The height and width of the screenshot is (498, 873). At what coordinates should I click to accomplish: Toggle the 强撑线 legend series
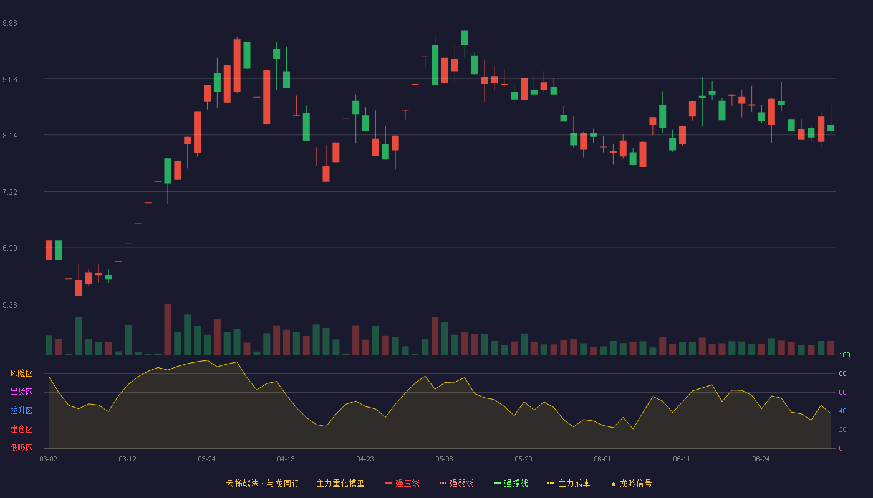pyautogui.click(x=511, y=483)
